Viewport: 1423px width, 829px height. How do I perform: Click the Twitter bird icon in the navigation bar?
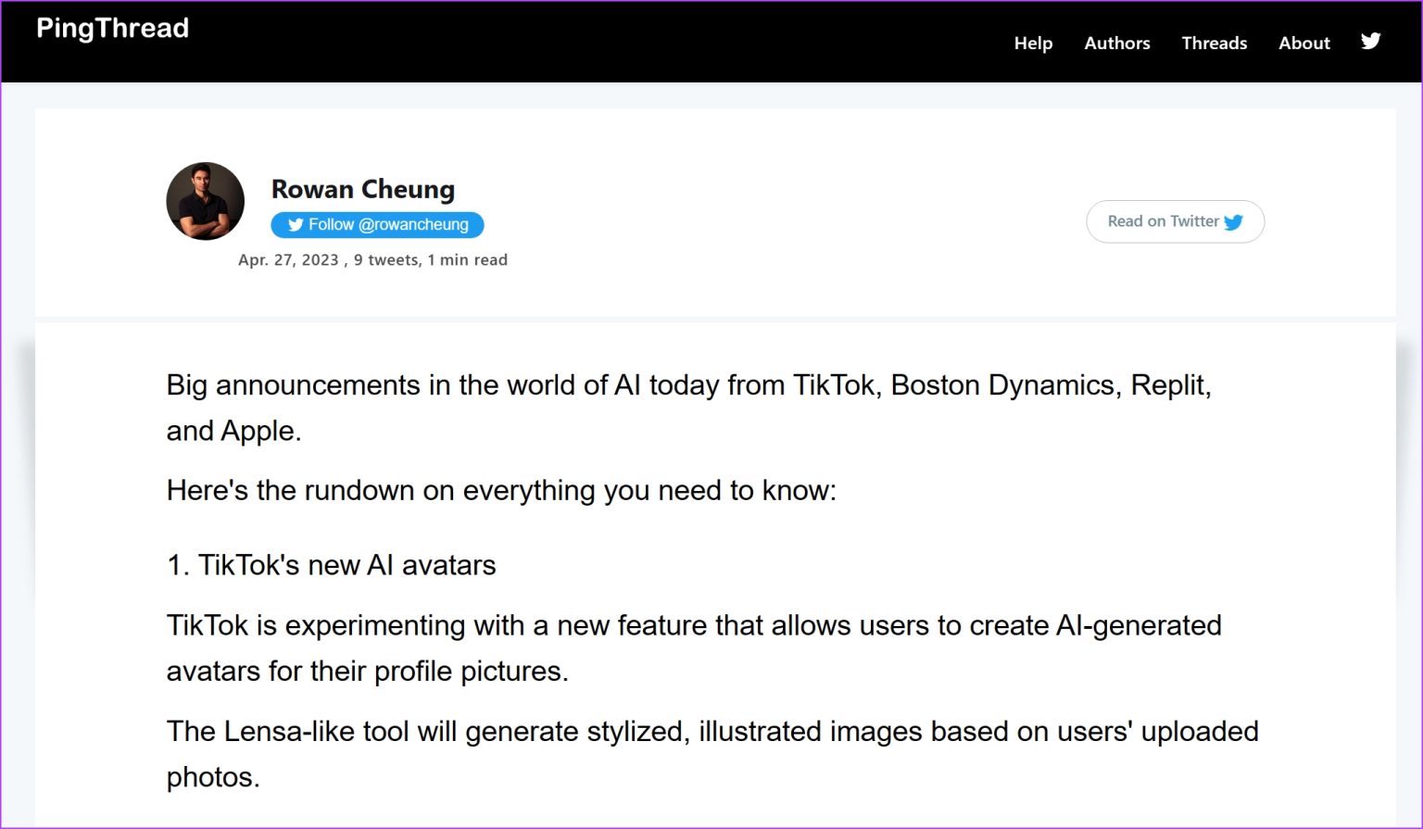tap(1369, 42)
